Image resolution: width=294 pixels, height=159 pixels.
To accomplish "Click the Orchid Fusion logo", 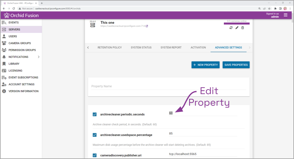I will point(21,15).
